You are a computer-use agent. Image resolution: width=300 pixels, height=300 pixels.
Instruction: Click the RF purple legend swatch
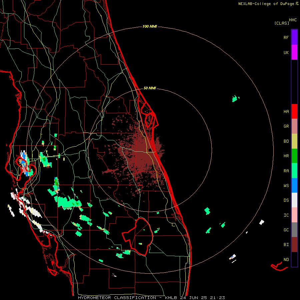[x=294, y=37]
